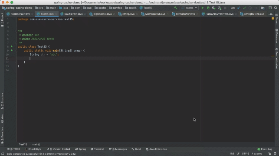Open the Test15 run configuration dropdown
This screenshot has height=156, width=279.
(x=189, y=8)
